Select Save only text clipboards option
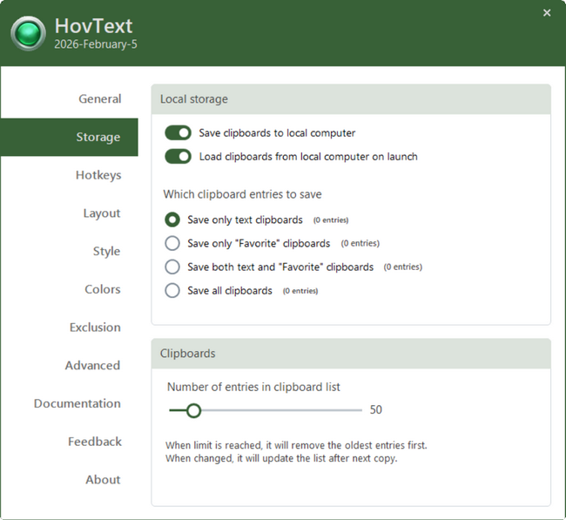Image resolution: width=566 pixels, height=520 pixels. click(172, 220)
